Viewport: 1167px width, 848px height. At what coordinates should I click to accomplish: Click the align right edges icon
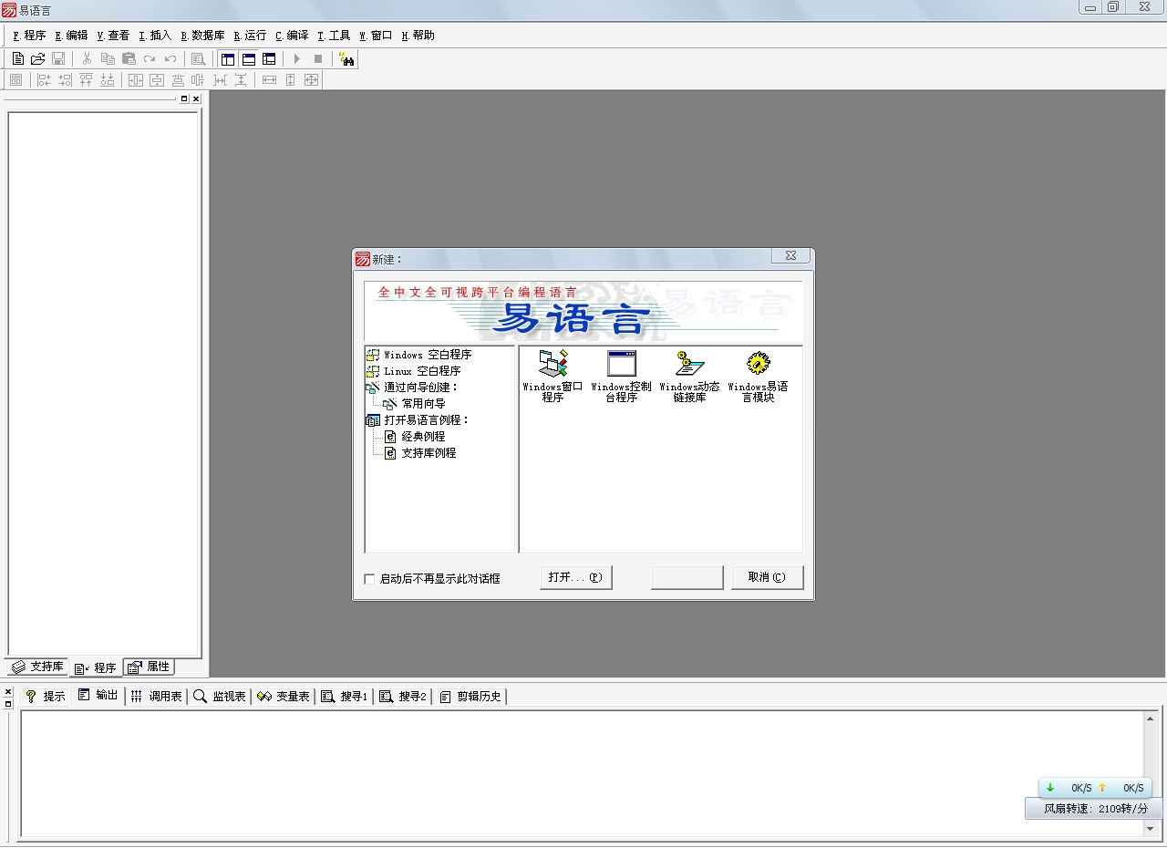pyautogui.click(x=65, y=79)
